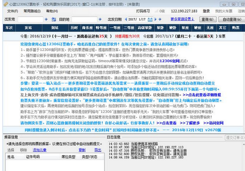Focus the 目的地 destination input field
245x171 pixels.
click(x=84, y=20)
